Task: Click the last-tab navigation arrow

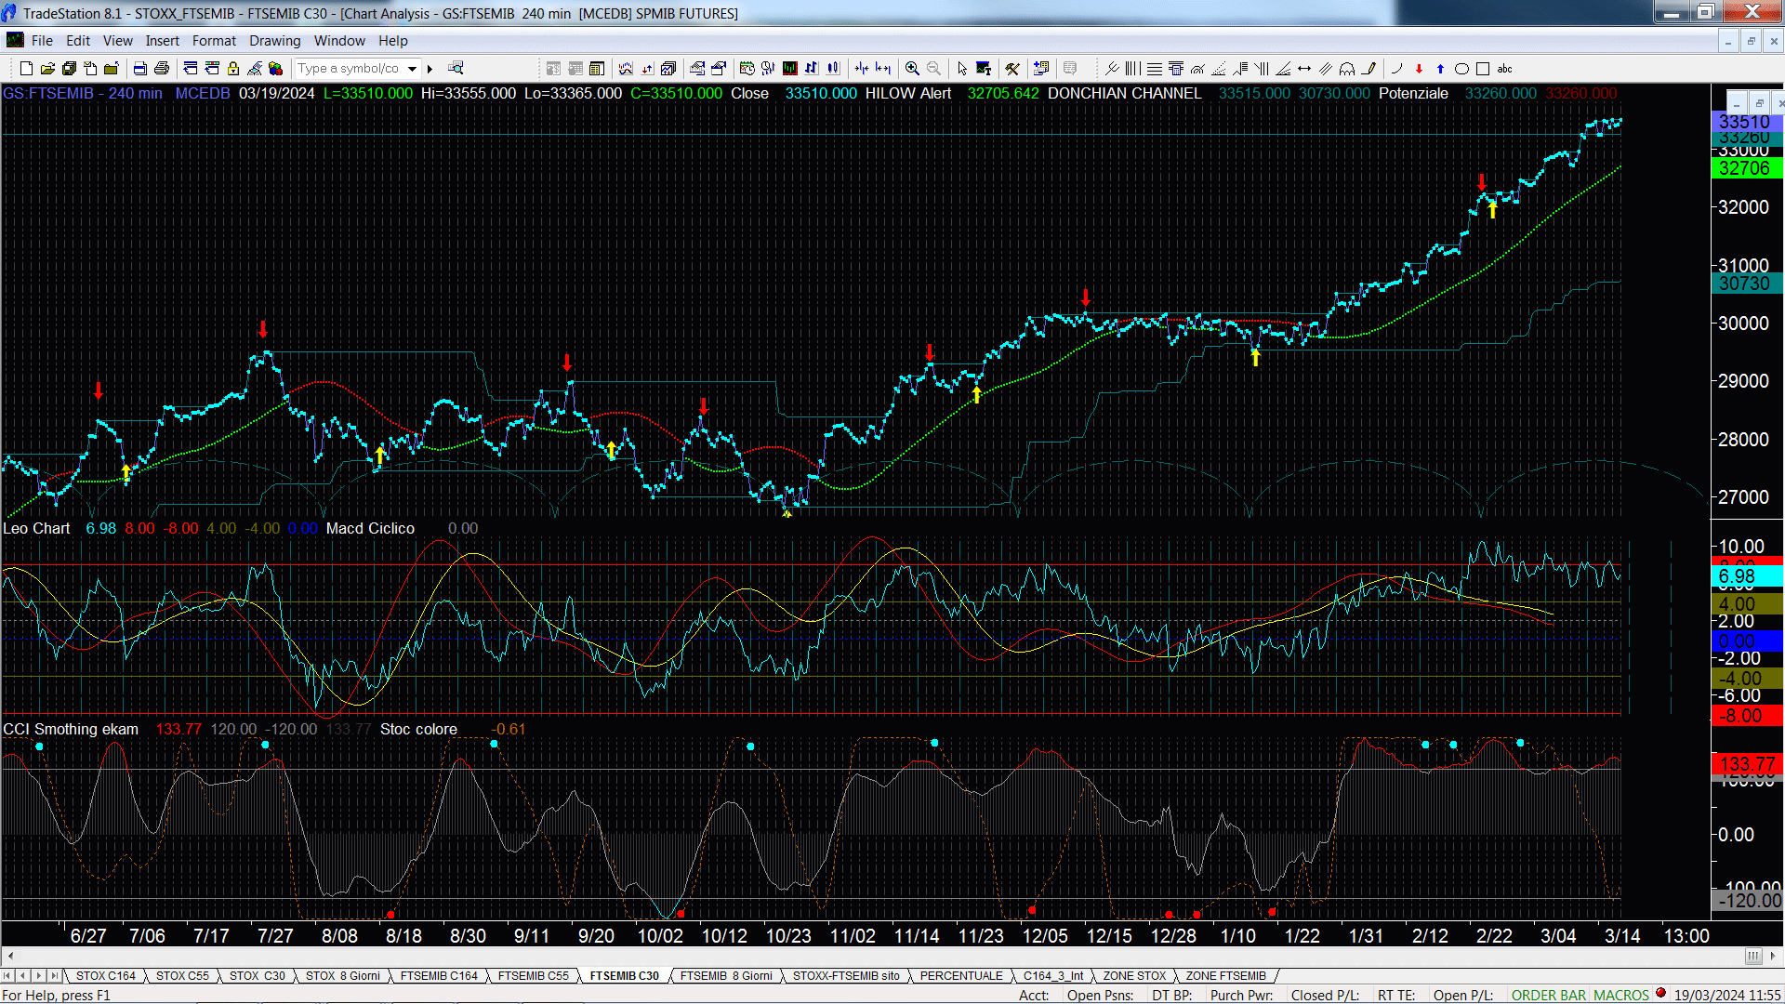Action: pyautogui.click(x=55, y=975)
